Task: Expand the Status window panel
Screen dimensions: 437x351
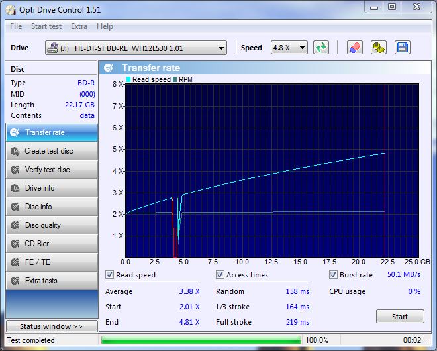Action: 51,326
